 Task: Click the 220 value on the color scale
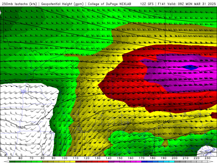point(196,158)
